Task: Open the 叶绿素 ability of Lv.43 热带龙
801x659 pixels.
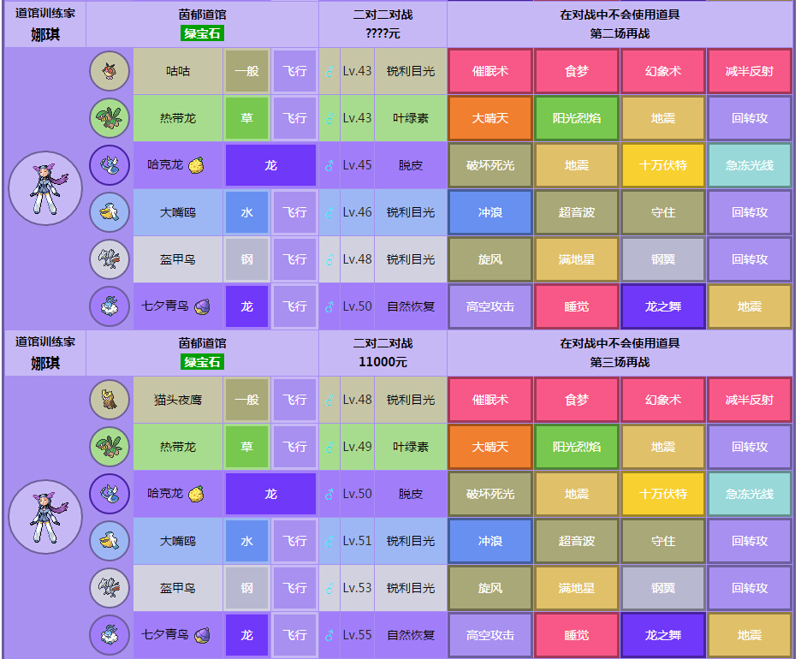Action: [411, 118]
